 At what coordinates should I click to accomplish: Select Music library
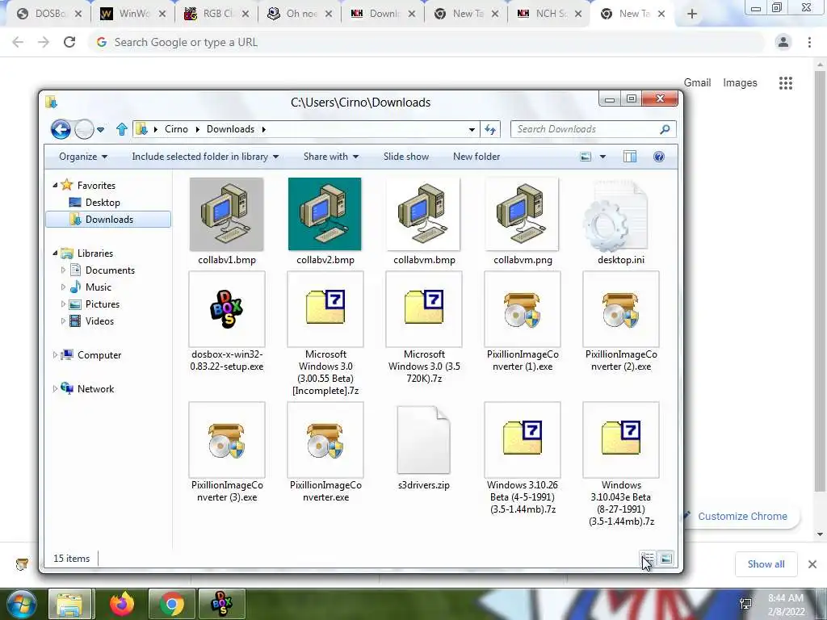pos(90,287)
